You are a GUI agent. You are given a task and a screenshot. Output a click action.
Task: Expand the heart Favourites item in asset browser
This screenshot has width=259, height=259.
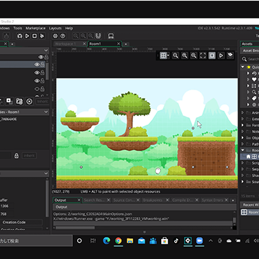[248, 79]
